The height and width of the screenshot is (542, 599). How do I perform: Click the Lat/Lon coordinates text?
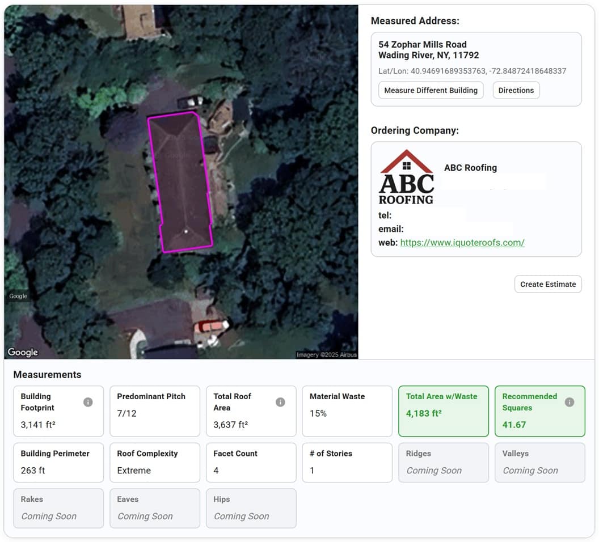pyautogui.click(x=472, y=71)
